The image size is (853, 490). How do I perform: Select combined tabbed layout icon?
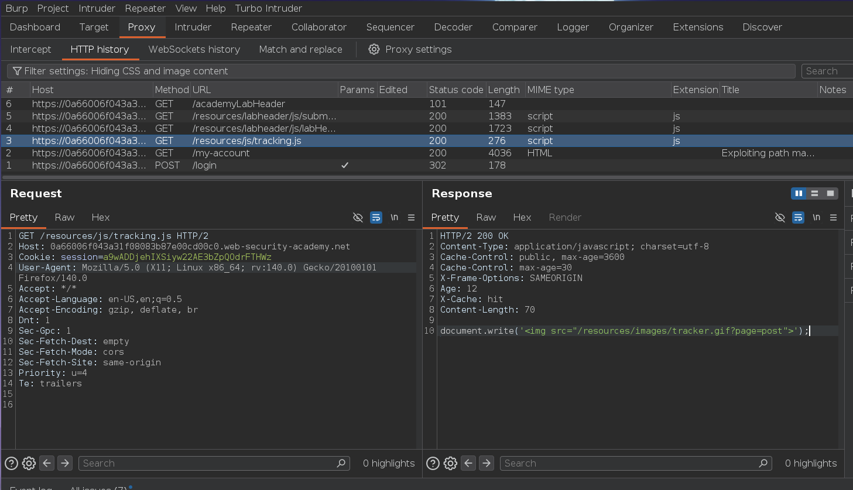(830, 193)
